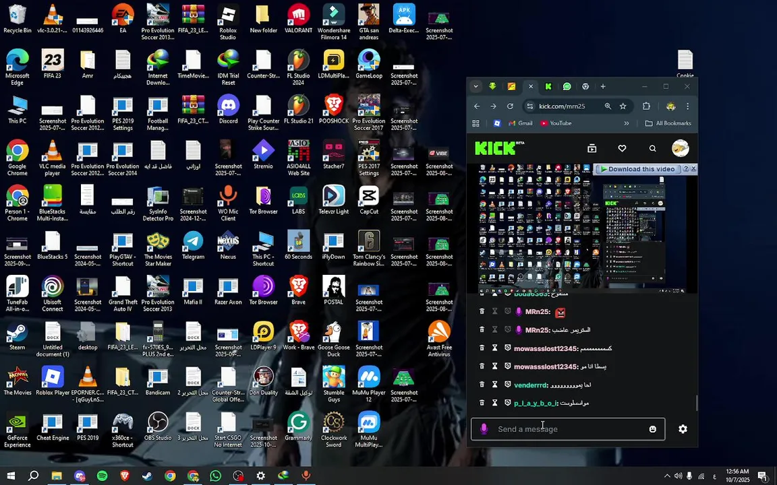
Task: Open the emoji picker in chat input
Action: tap(653, 429)
